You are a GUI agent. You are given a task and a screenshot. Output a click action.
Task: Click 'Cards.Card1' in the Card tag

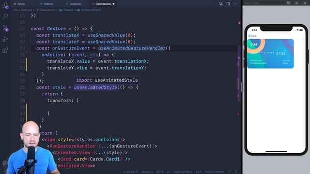[x=105, y=159]
